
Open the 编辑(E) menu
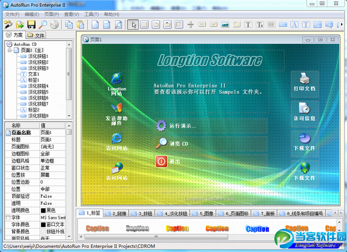(32, 14)
